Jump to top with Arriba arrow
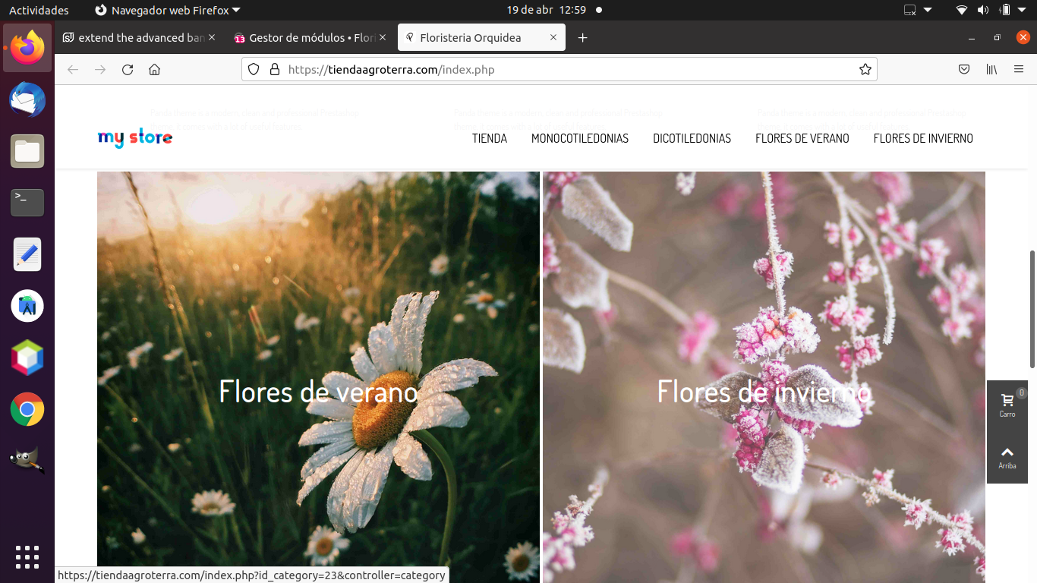1037x583 pixels. coord(1007,458)
